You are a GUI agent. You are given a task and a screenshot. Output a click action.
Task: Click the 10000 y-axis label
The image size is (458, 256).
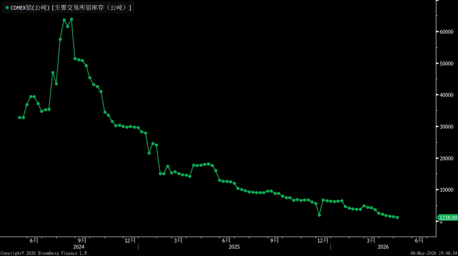[x=446, y=190]
